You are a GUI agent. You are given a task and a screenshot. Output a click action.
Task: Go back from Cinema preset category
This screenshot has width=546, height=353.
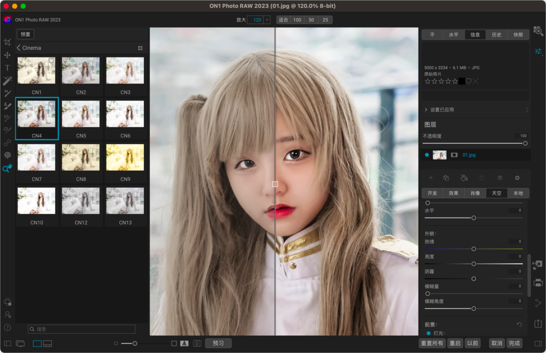pyautogui.click(x=18, y=48)
